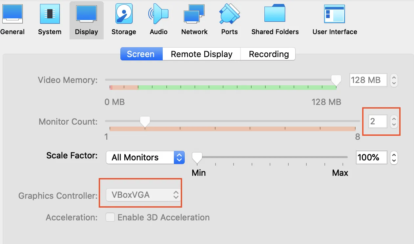Click the Video Memory stepper arrows
Screen dimensions: 414x244
(x=394, y=80)
